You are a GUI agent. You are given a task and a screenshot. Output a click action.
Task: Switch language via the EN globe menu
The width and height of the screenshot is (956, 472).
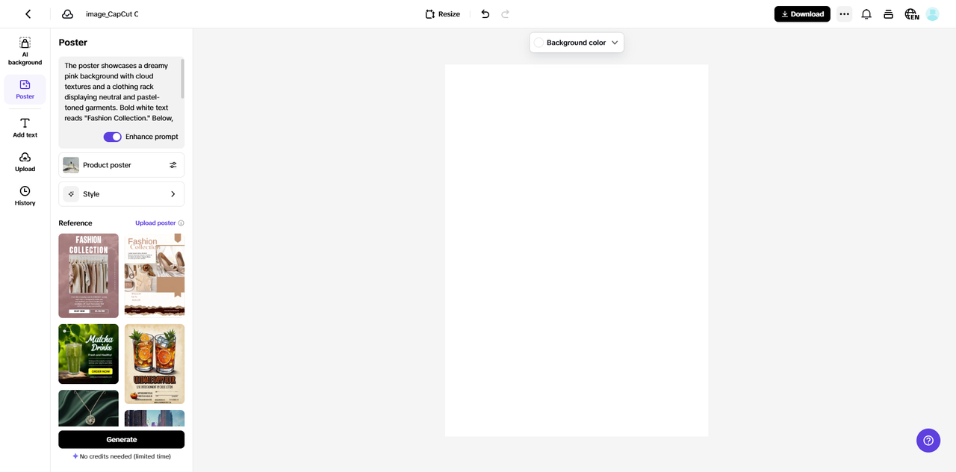(911, 13)
